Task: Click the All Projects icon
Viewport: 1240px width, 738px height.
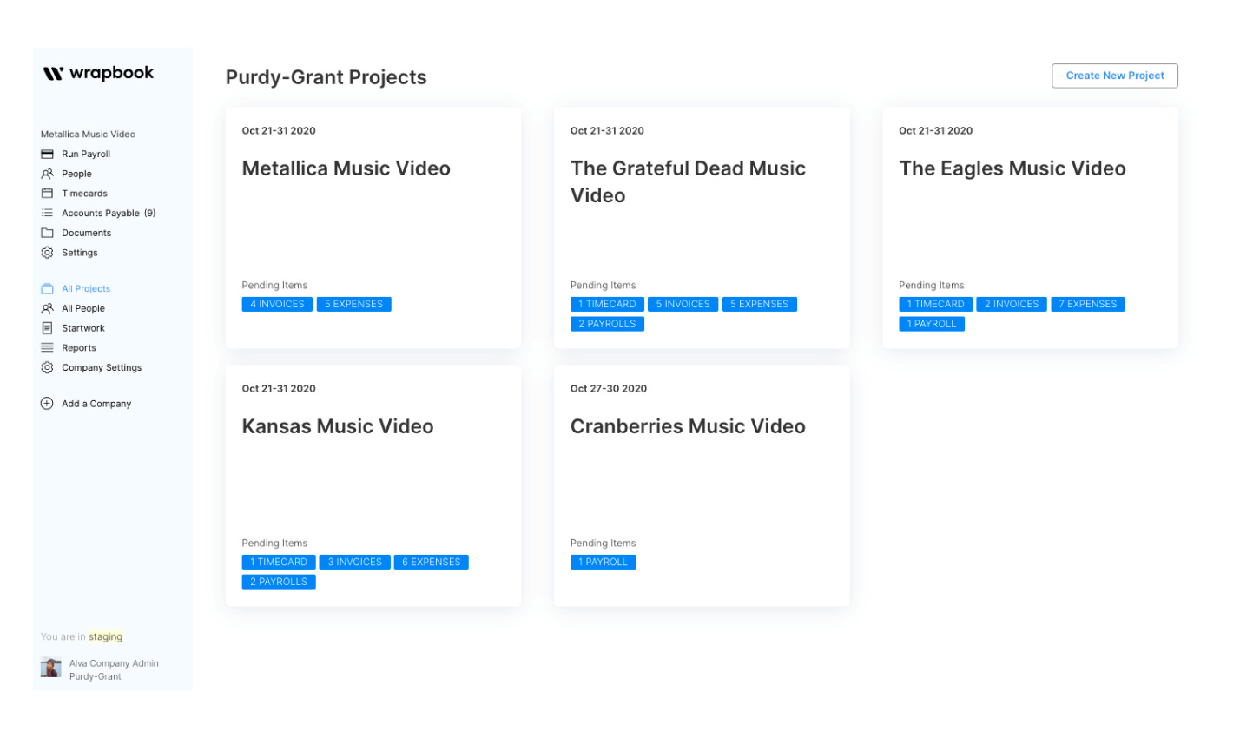Action: tap(48, 288)
